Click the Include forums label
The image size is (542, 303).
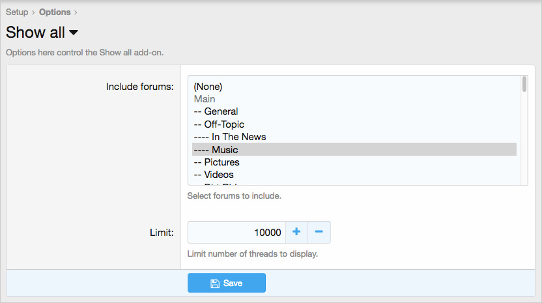(139, 87)
